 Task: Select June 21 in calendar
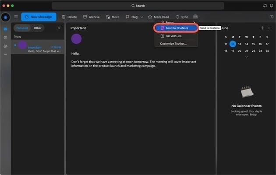point(247,51)
